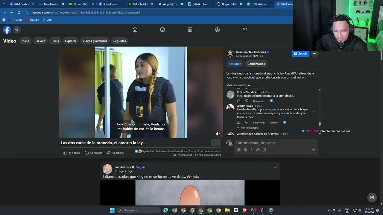Screen dimensions: 383x215
Task: Send the comment with the arrow icon
Action: coord(313,150)
